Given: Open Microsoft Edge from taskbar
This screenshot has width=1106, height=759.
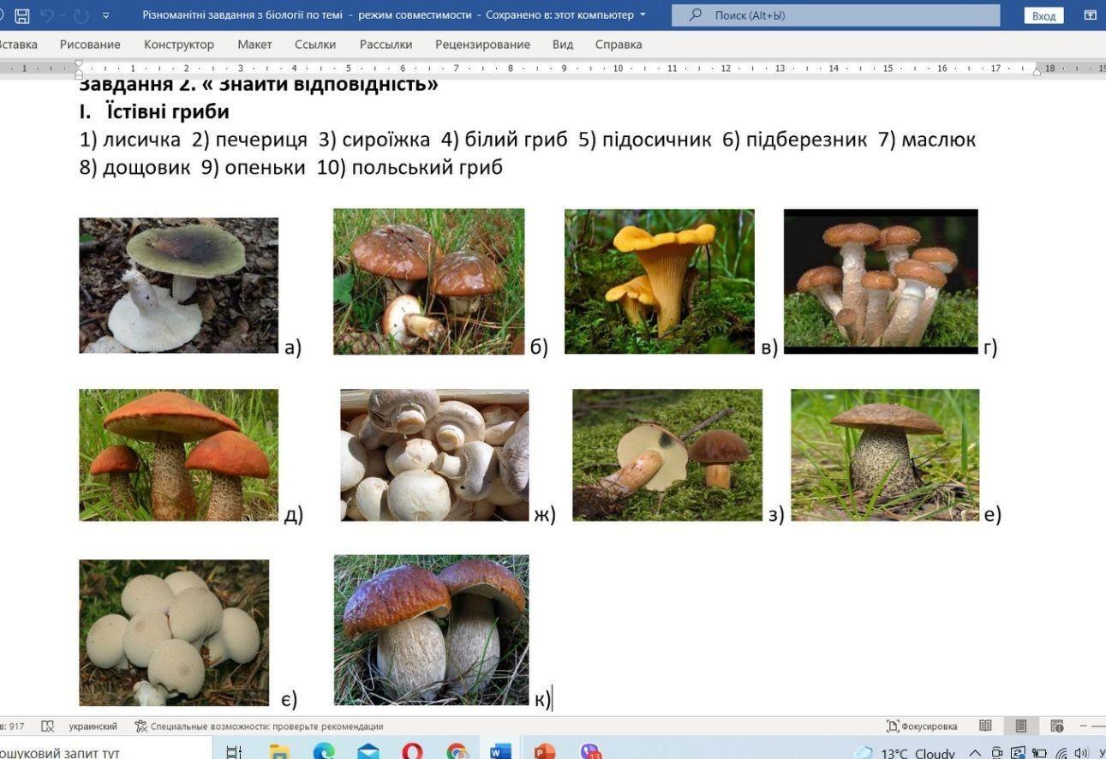Looking at the screenshot, I should [324, 752].
